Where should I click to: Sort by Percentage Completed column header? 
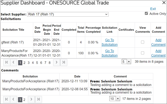93,30
